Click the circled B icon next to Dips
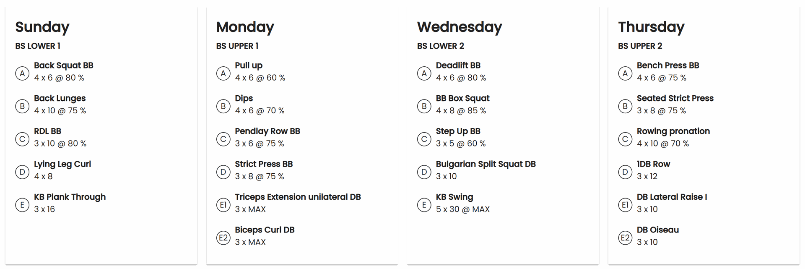 pos(223,106)
